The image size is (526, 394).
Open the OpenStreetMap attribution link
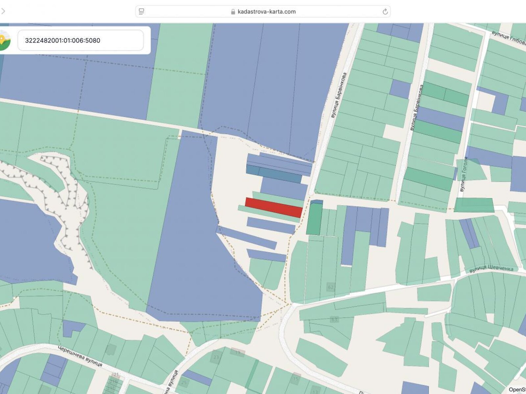coord(517,389)
